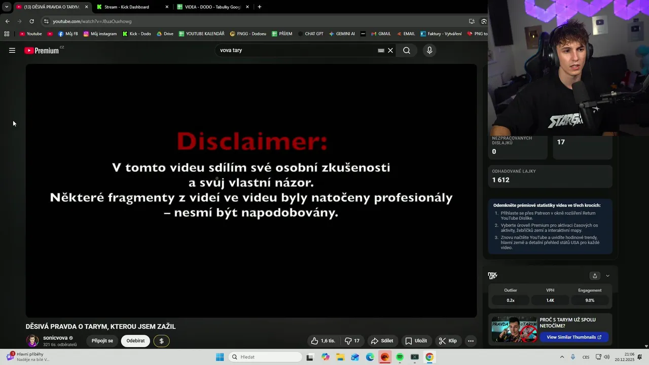Click the Odebírat subscribe button
Image resolution: width=649 pixels, height=365 pixels.
(x=136, y=341)
